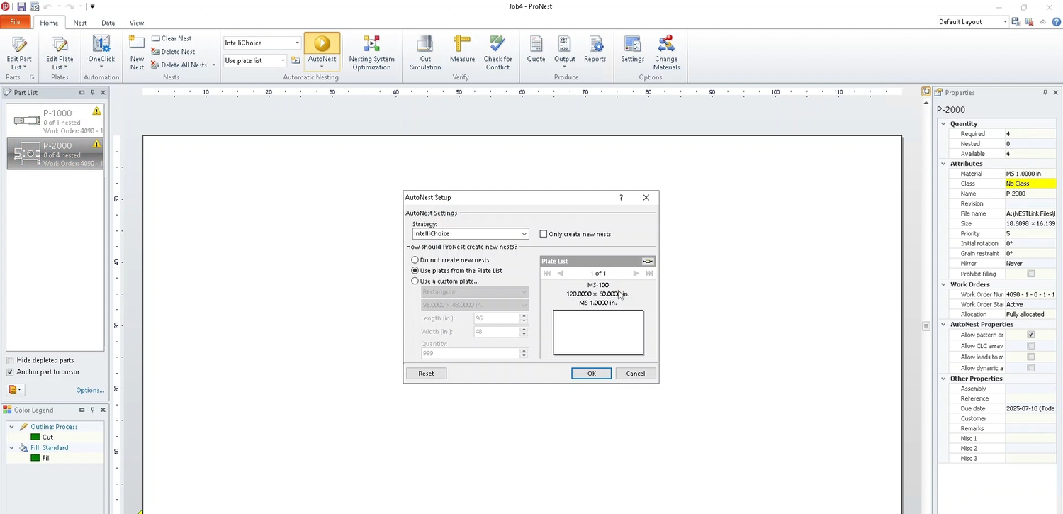Select Use plates from the Plate List

click(x=415, y=271)
